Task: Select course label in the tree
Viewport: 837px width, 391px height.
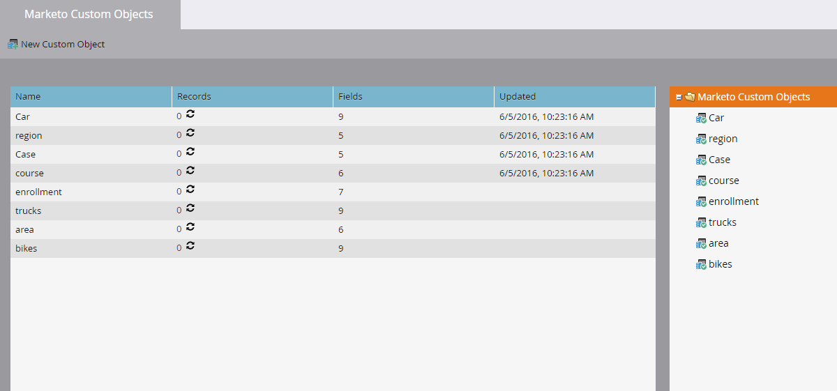Action: click(724, 181)
